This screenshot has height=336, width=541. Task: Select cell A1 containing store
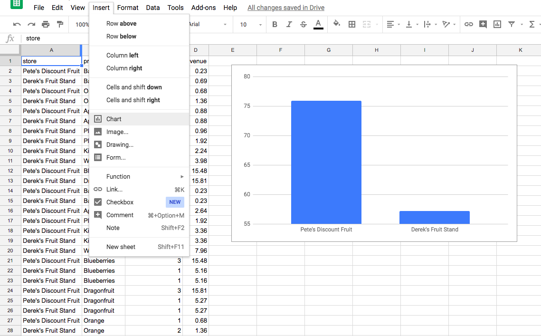pyautogui.click(x=51, y=61)
